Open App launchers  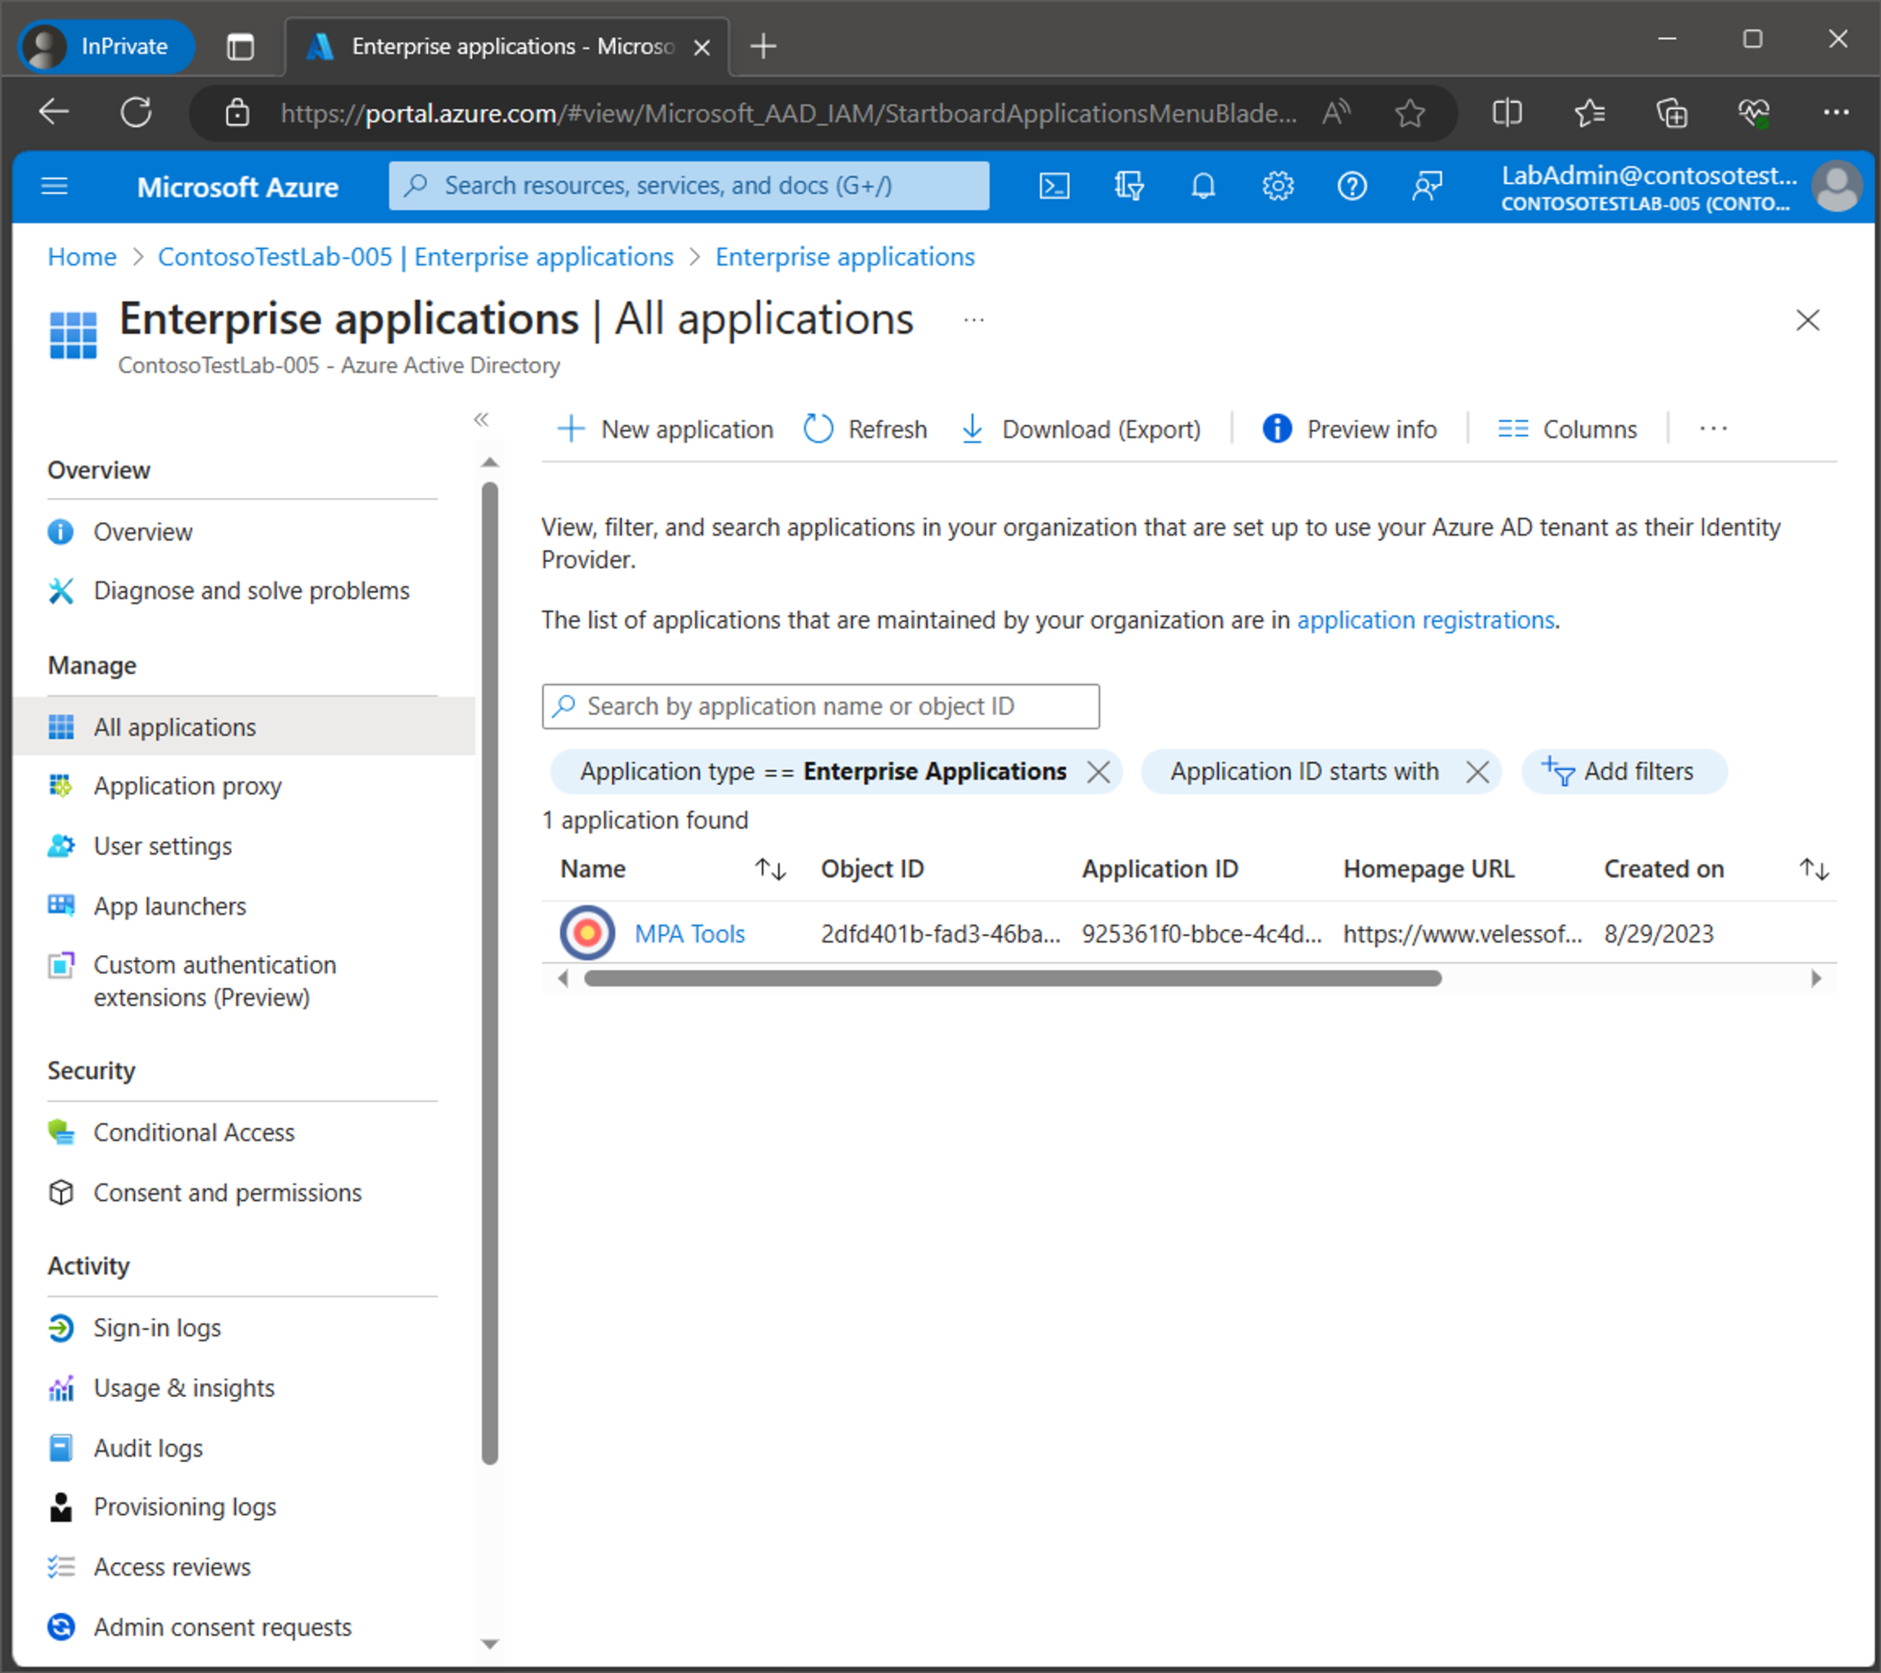point(170,906)
